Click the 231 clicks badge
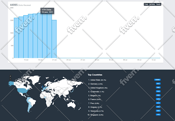Image resolution: width=175 pixels, height=121 pixels. click(158, 103)
